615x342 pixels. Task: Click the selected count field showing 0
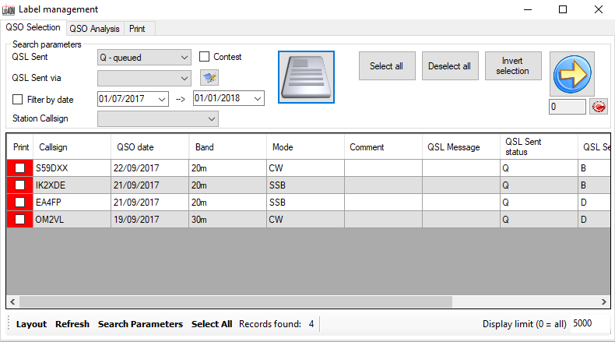point(568,107)
